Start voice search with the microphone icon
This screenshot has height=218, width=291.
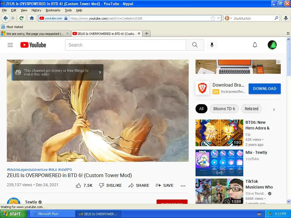pos(212,45)
